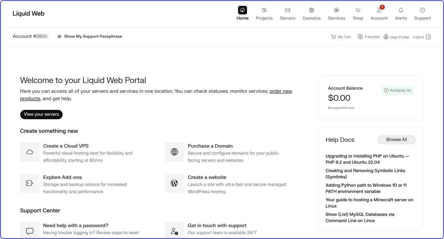Click the eye icon beside Support Passphrase
Viewport: 444px width, 239px height.
tap(59, 36)
